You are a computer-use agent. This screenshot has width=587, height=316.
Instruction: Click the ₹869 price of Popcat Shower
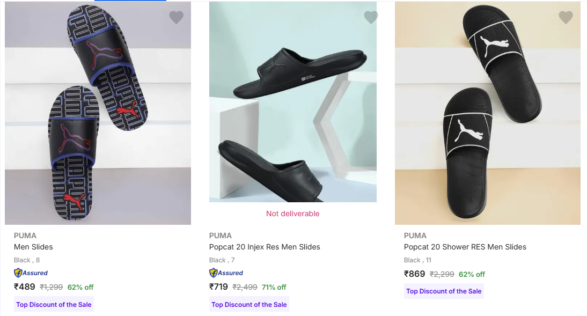pos(414,274)
